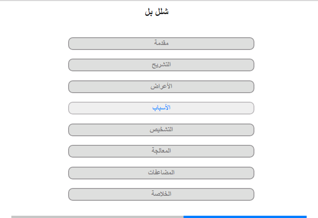Choose the Summary (last) menu entry
This screenshot has height=218, width=318.
pyautogui.click(x=161, y=194)
